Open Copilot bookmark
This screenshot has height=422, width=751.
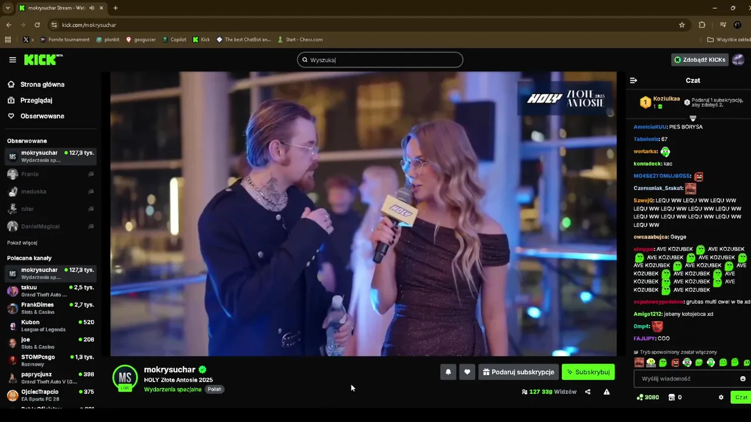click(174, 40)
